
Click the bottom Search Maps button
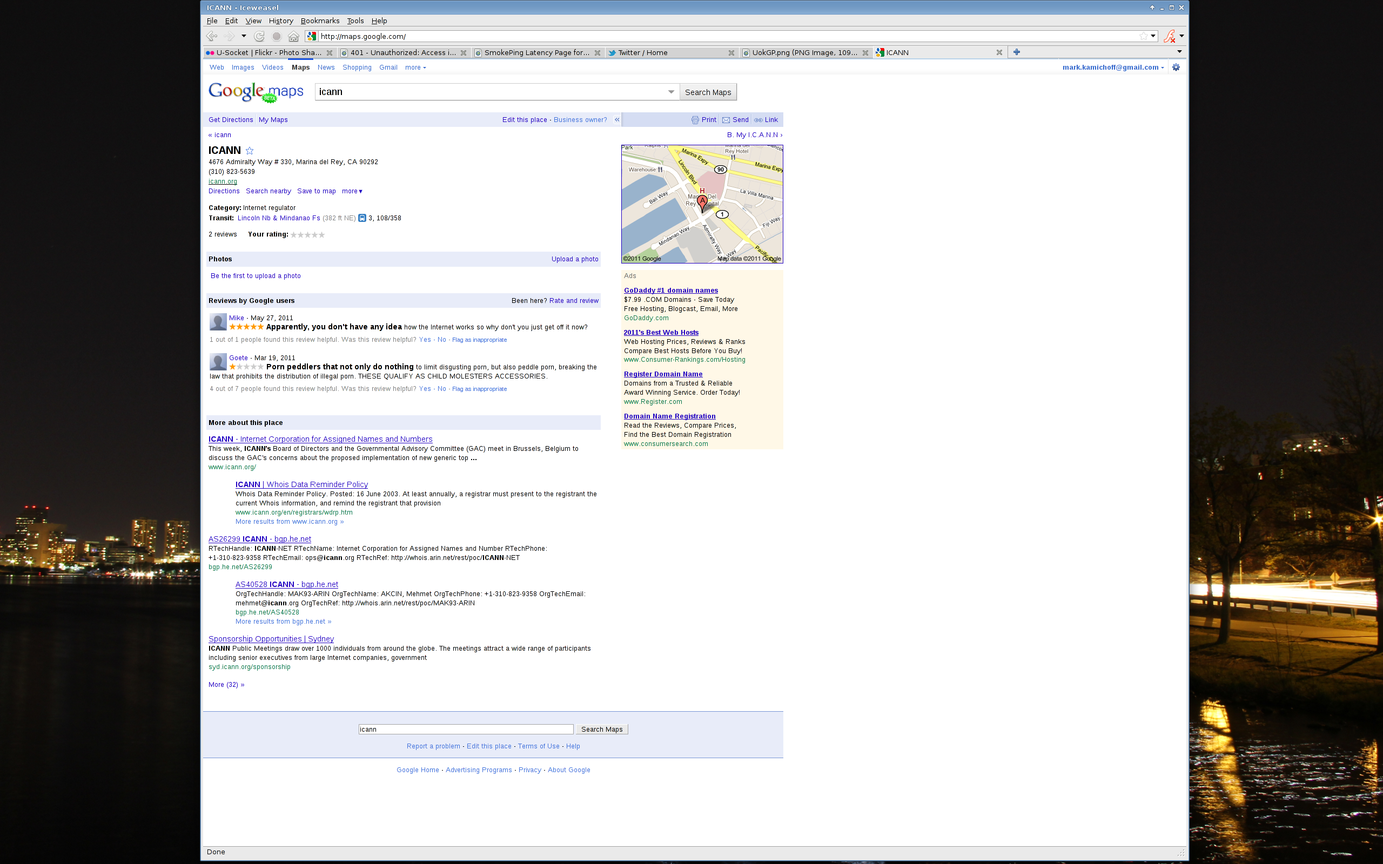click(602, 730)
